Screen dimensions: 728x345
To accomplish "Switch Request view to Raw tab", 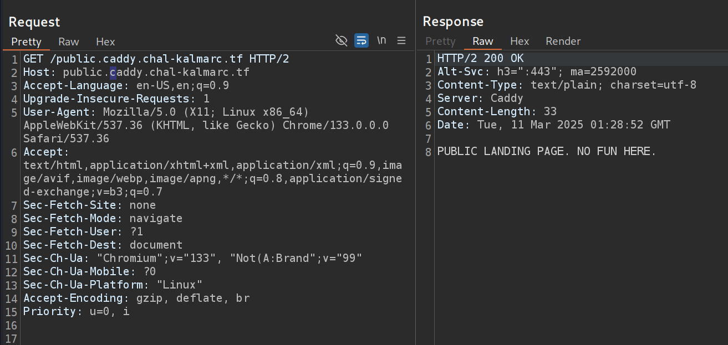I will point(69,42).
